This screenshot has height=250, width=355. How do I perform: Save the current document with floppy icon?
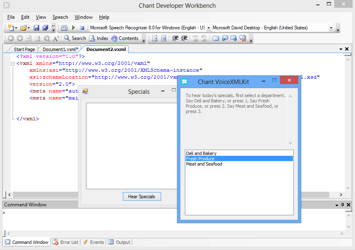36,28
